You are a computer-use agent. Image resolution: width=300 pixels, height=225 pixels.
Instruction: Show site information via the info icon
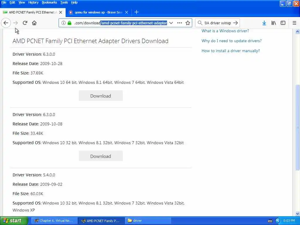63,23
